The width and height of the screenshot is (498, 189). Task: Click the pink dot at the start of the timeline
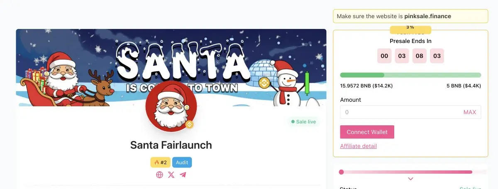341,172
